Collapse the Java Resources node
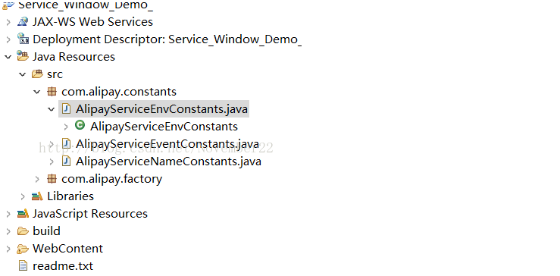This screenshot has width=560, height=276. (8, 56)
